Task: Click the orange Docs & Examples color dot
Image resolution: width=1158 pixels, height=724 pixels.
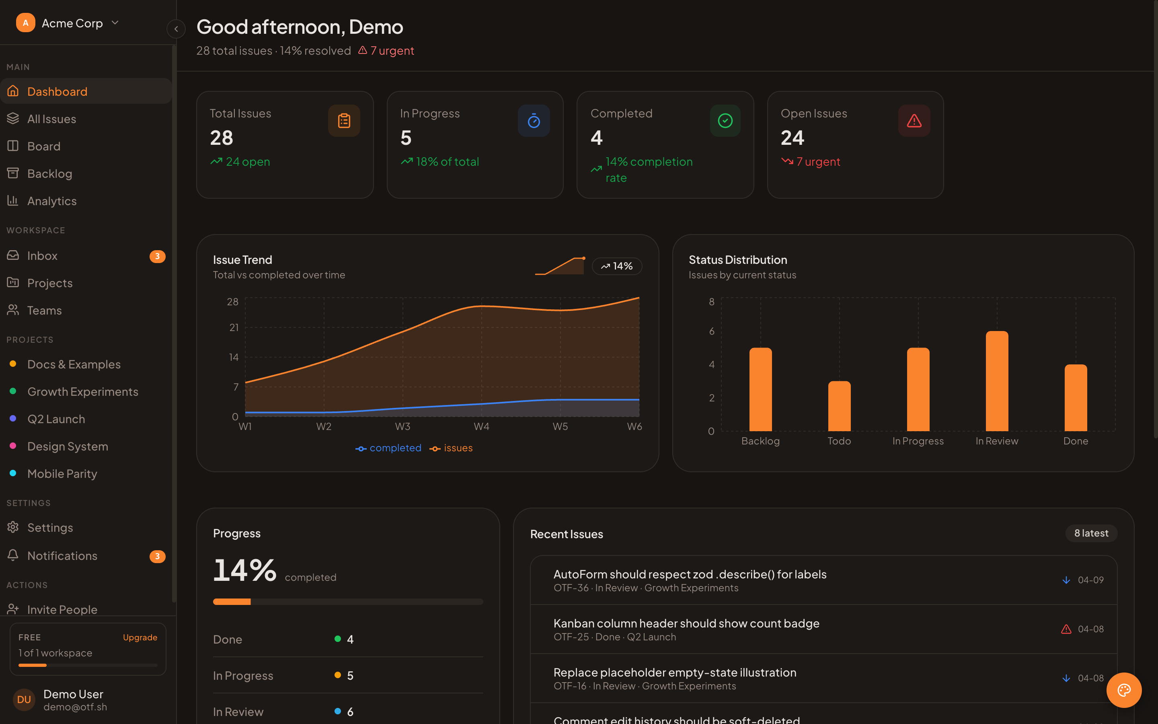Action: (x=13, y=364)
